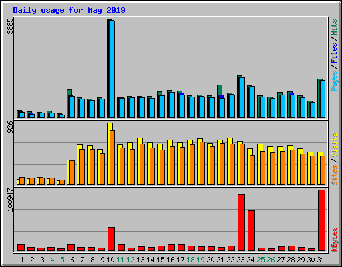Select the day 22 yellow visits bar
The width and height of the screenshot is (342, 267).
[x=228, y=161]
